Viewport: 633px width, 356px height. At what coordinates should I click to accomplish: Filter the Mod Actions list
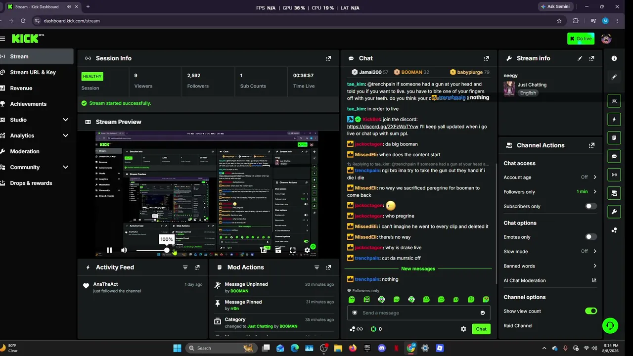point(317,267)
